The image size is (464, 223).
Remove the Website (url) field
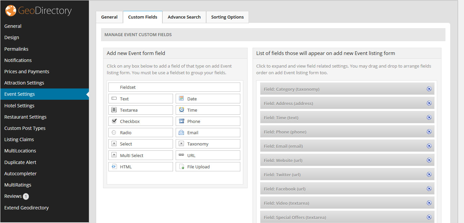click(x=429, y=160)
